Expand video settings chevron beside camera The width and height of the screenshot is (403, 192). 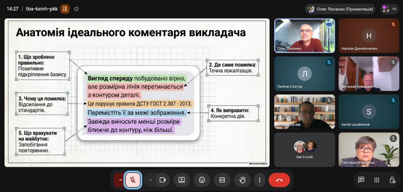point(151,180)
